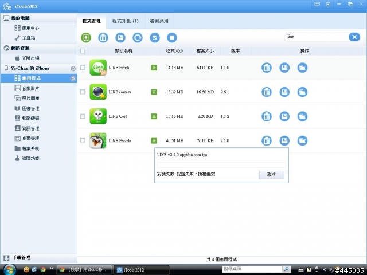Screen dimensions: 367x275
Task: Click 取消 button in install dialog
Action: point(271,175)
